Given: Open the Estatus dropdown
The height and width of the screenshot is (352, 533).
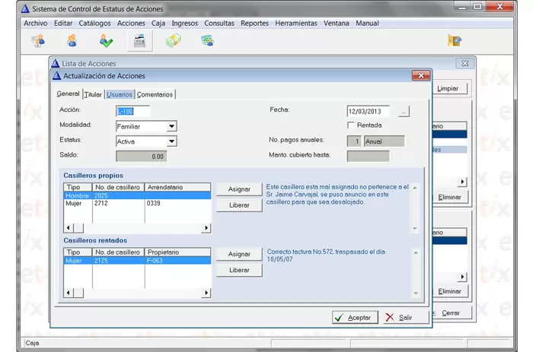Looking at the screenshot, I should click(171, 141).
